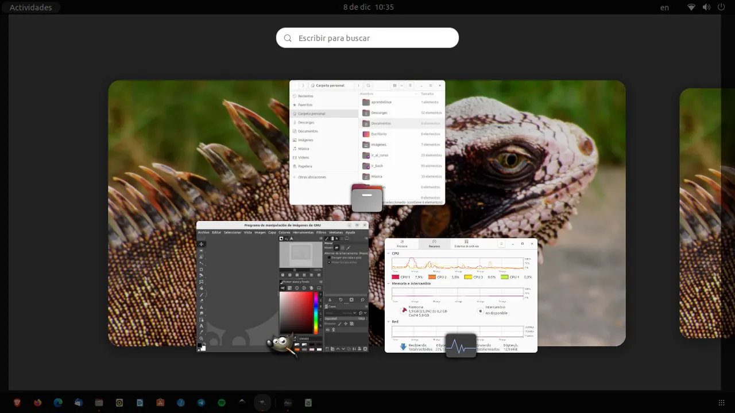Select the Eraser tool in GIMP

pos(202,301)
